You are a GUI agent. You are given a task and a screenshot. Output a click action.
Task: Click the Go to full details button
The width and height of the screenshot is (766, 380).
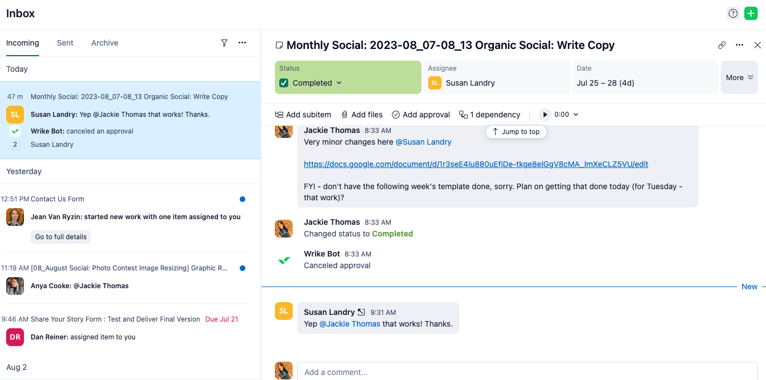point(61,237)
